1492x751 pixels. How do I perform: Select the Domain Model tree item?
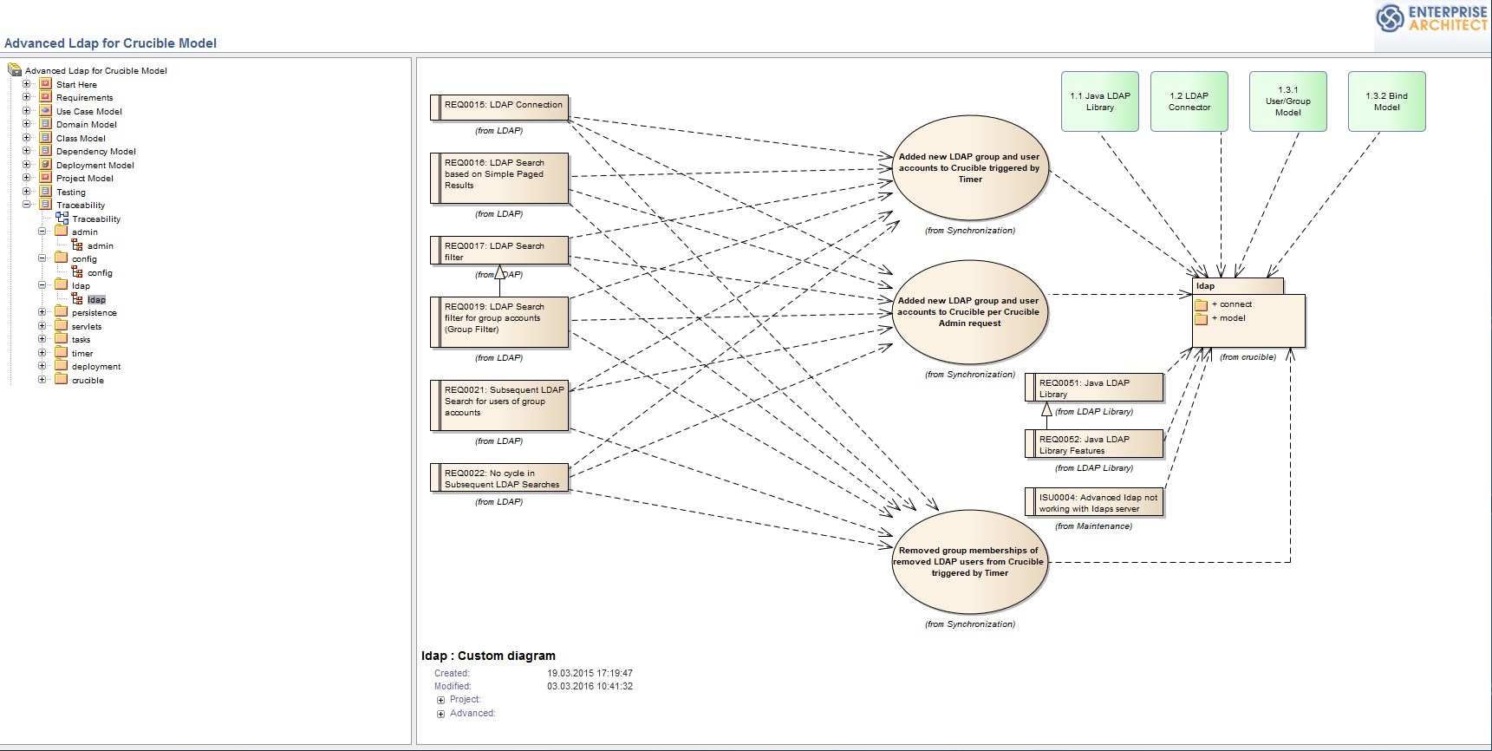(x=86, y=125)
